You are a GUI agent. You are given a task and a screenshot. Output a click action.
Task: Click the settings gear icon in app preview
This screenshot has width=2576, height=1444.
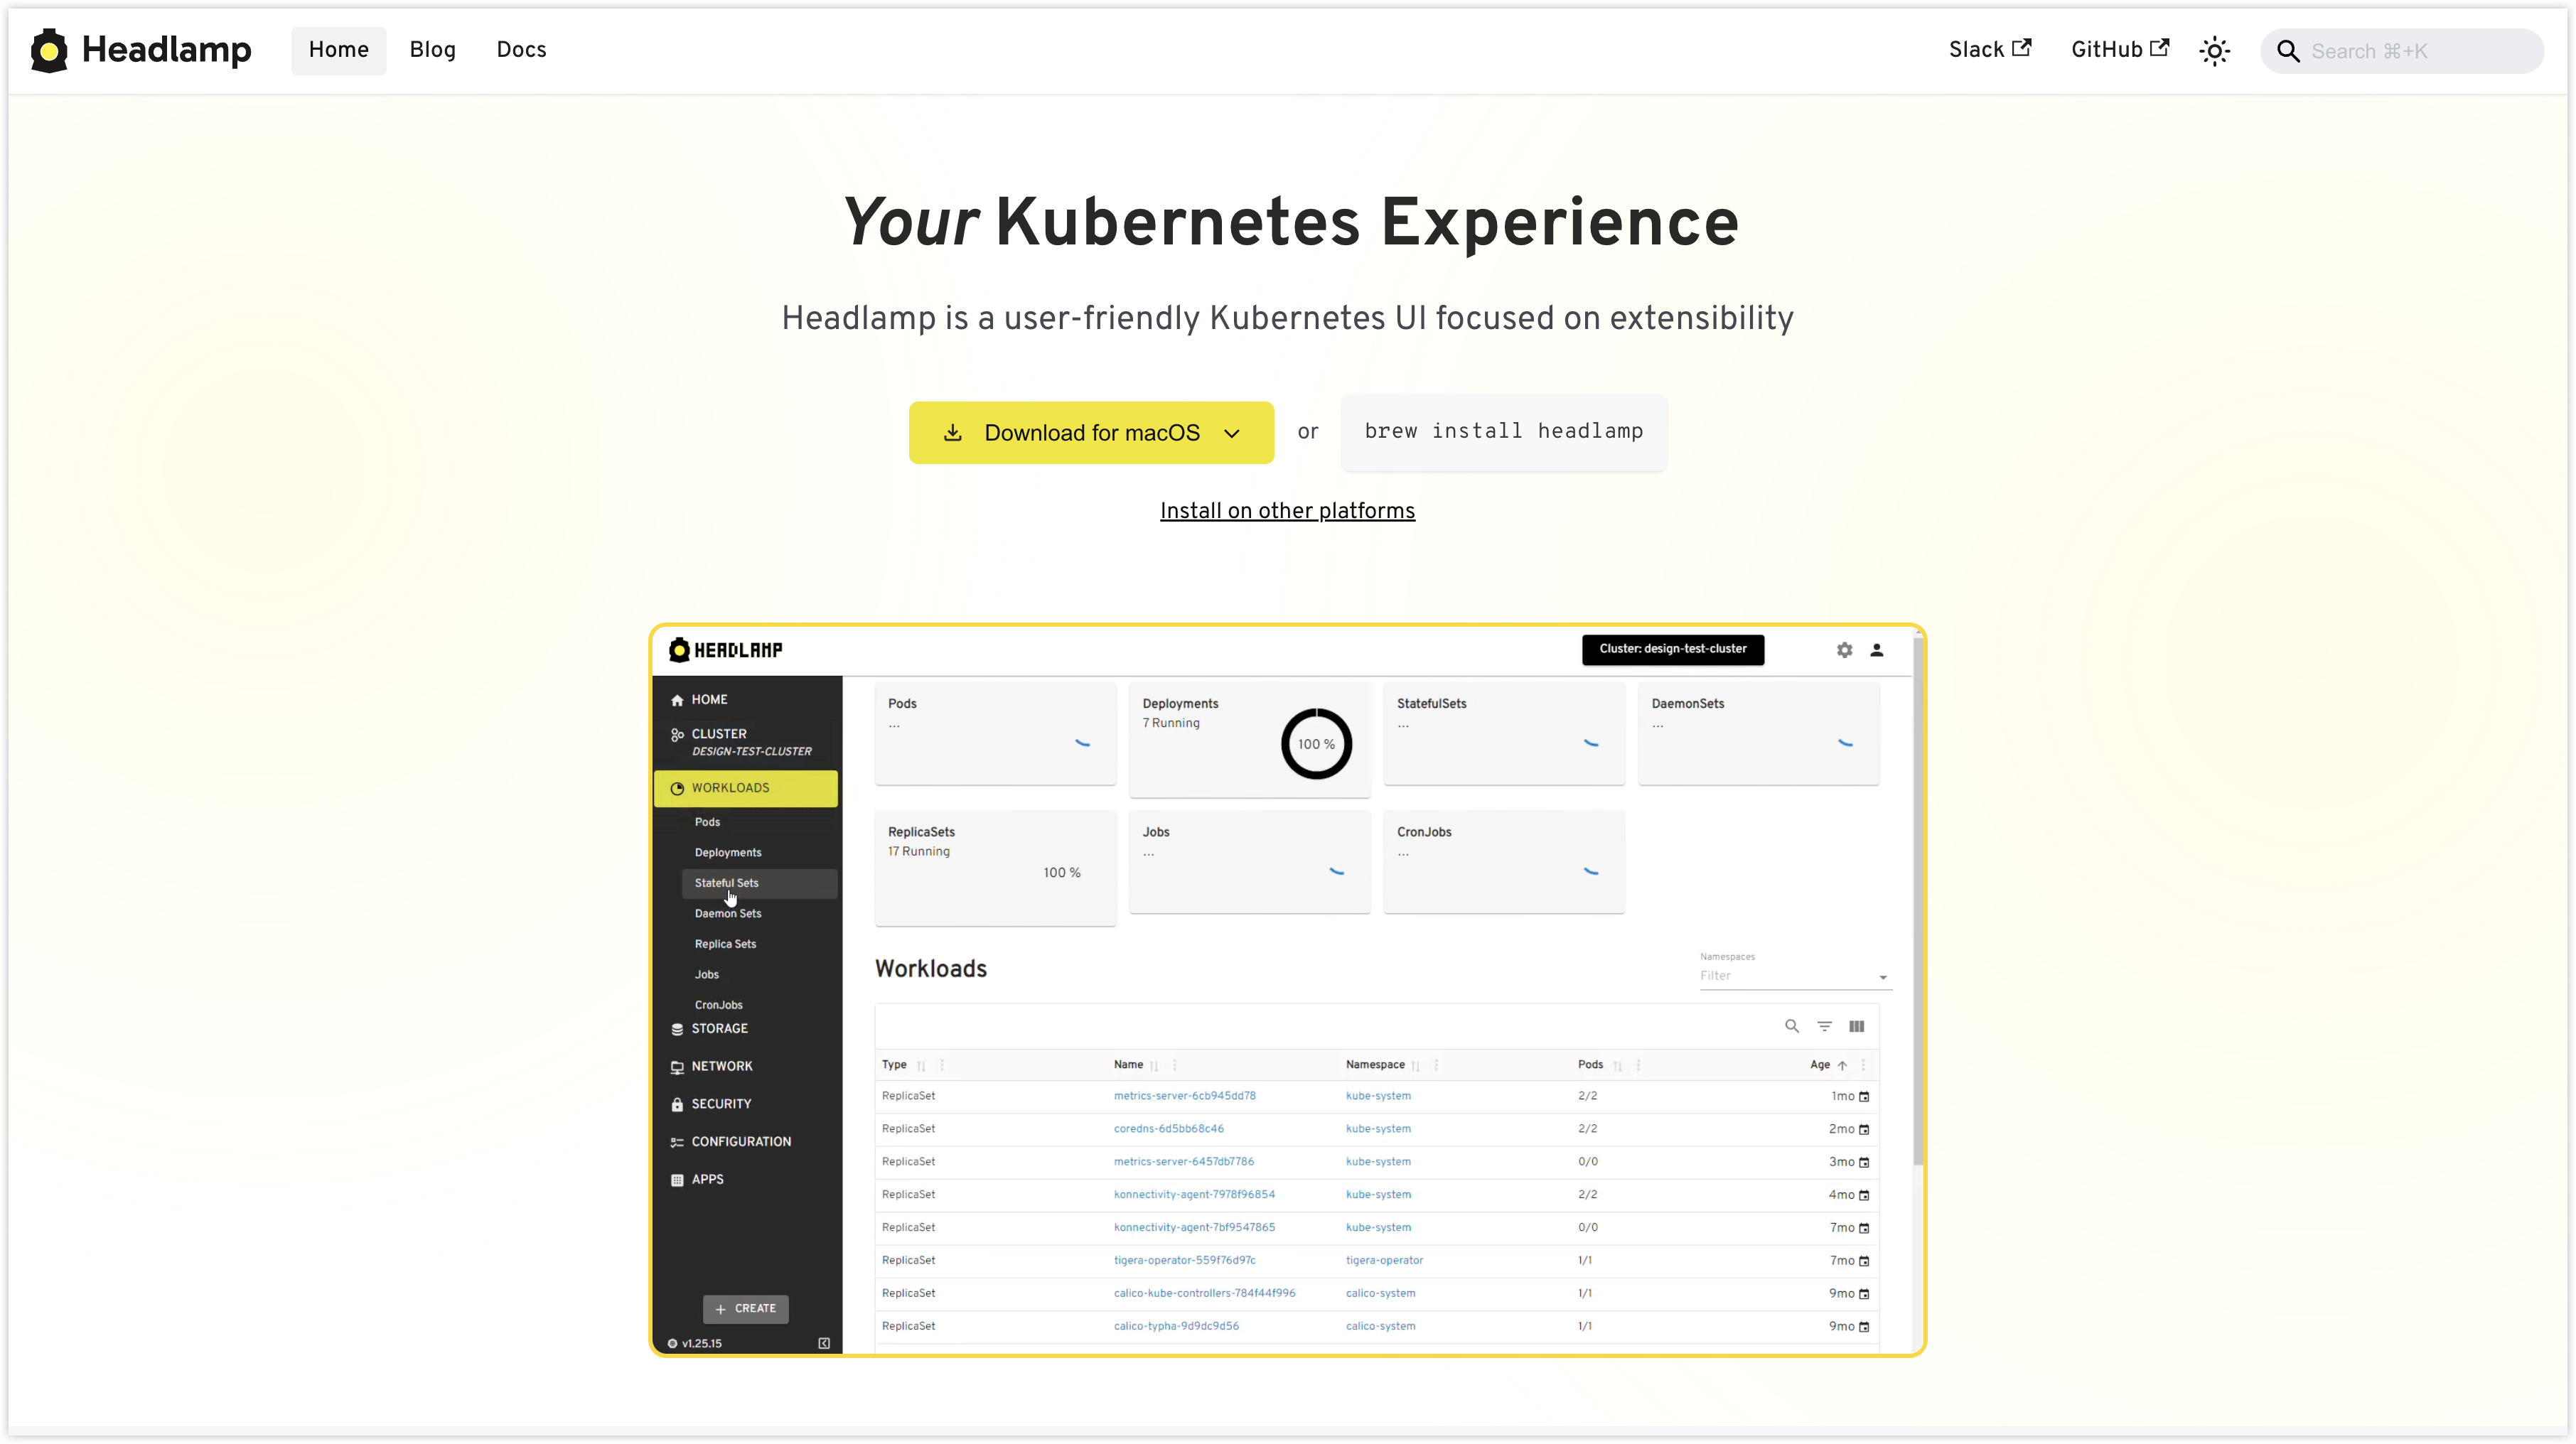pos(1844,650)
